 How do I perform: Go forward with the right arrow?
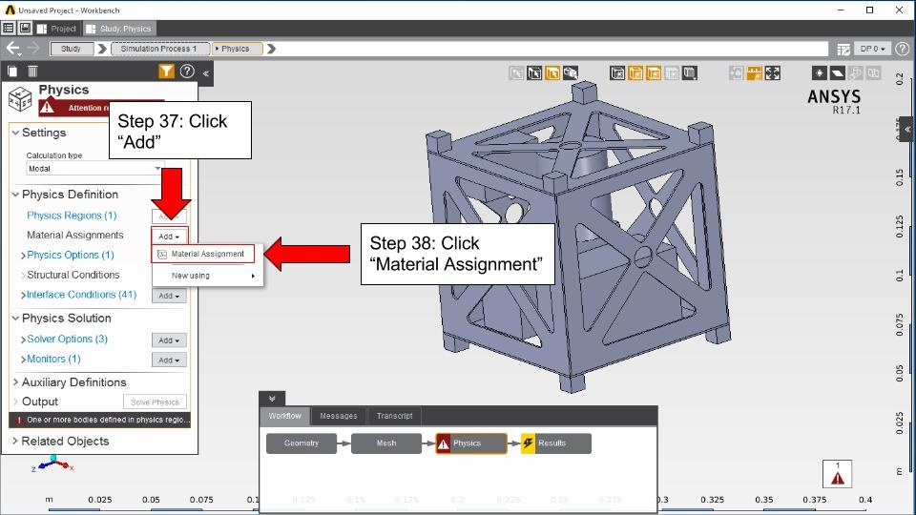[x=33, y=49]
